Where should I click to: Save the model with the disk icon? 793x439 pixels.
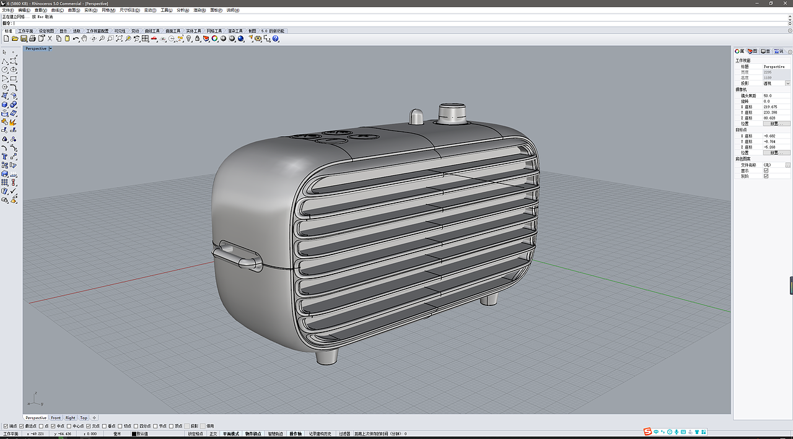click(24, 38)
